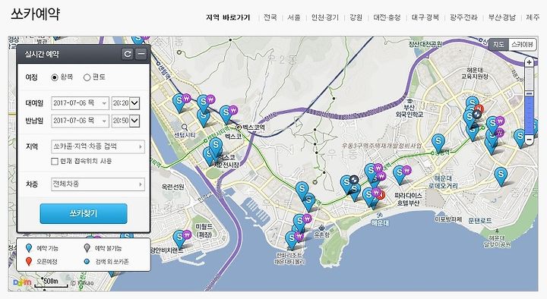Select Socar marker above 센텀시티 magnifier
The width and height of the screenshot is (547, 299).
[x=179, y=102]
